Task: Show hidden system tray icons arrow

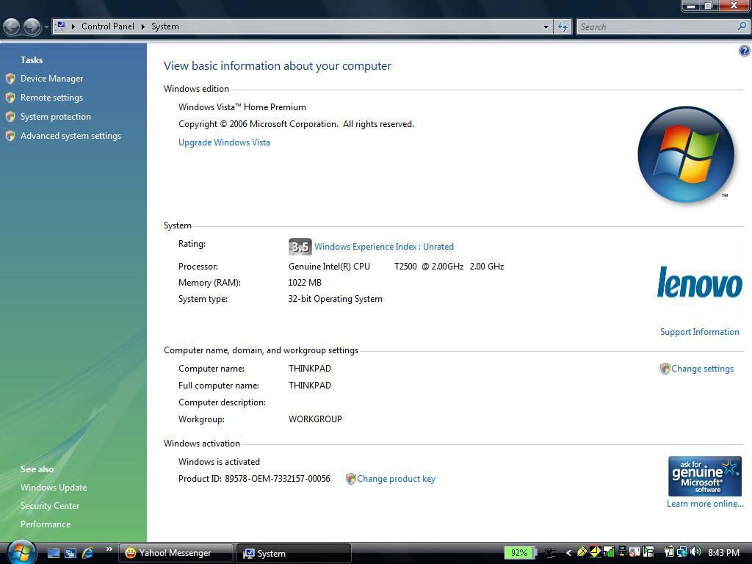Action: point(569,553)
